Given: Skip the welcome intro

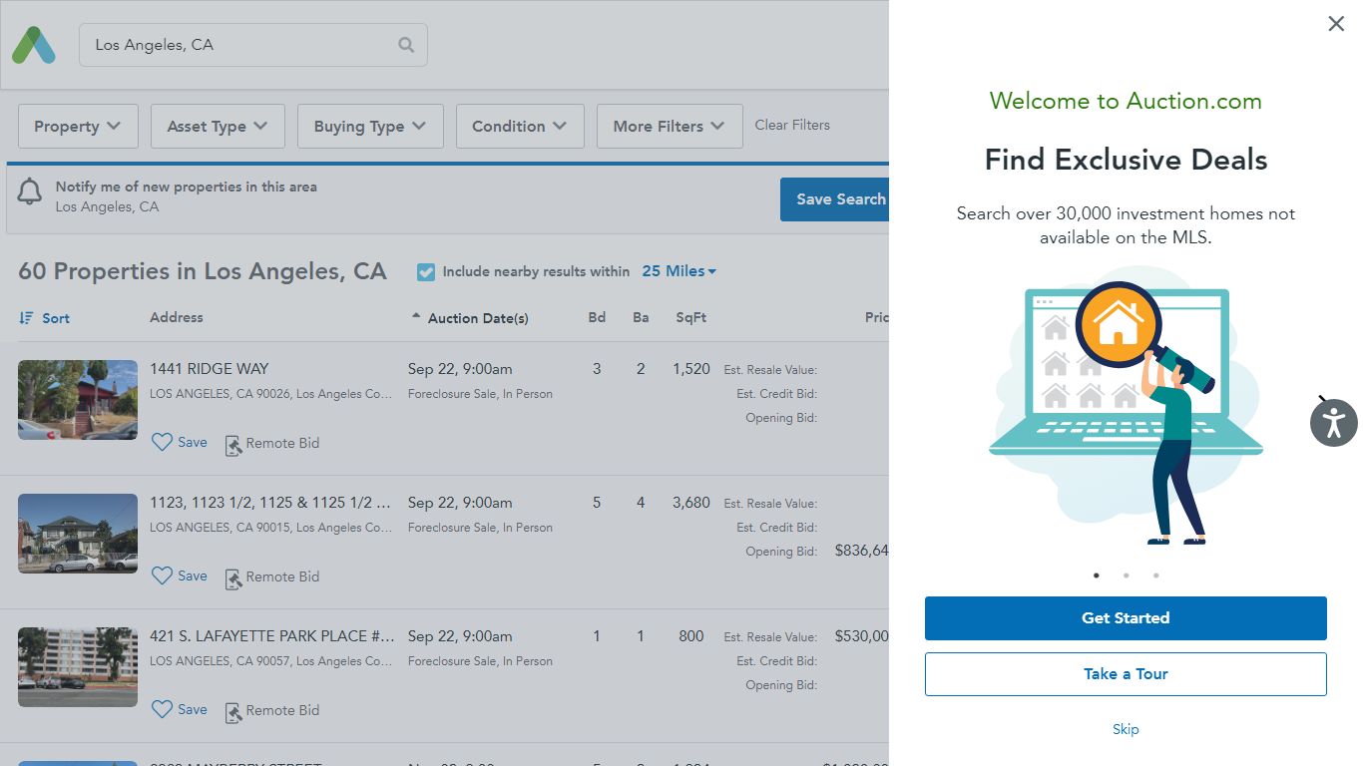Looking at the screenshot, I should point(1126,729).
